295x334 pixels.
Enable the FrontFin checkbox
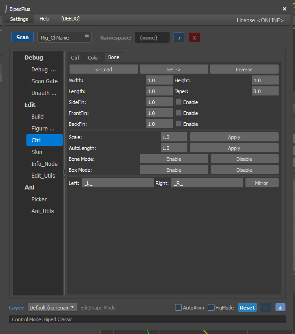pyautogui.click(x=179, y=113)
